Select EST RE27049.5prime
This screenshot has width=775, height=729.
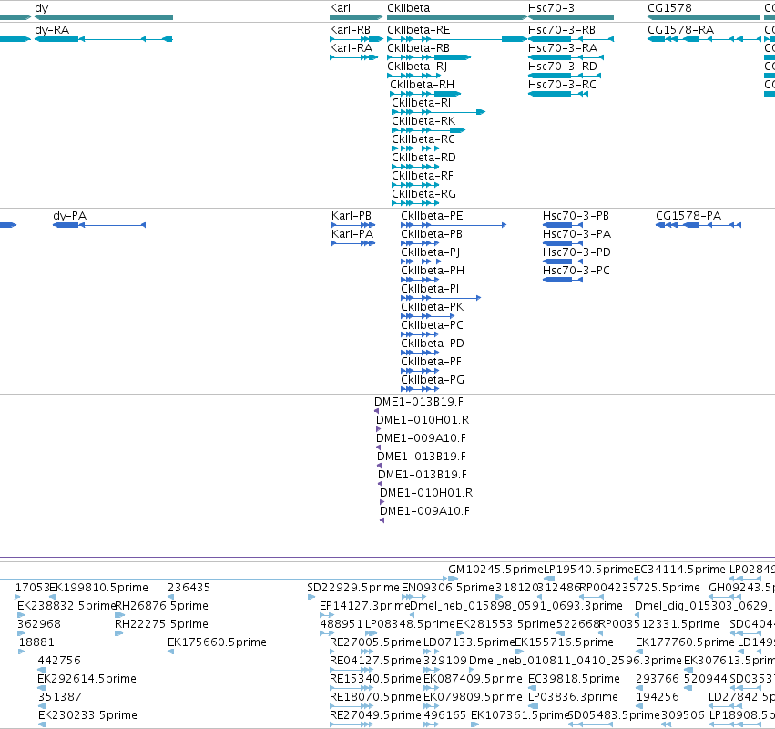[x=375, y=715]
